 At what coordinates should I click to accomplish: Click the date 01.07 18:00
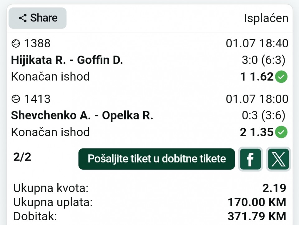click(257, 99)
